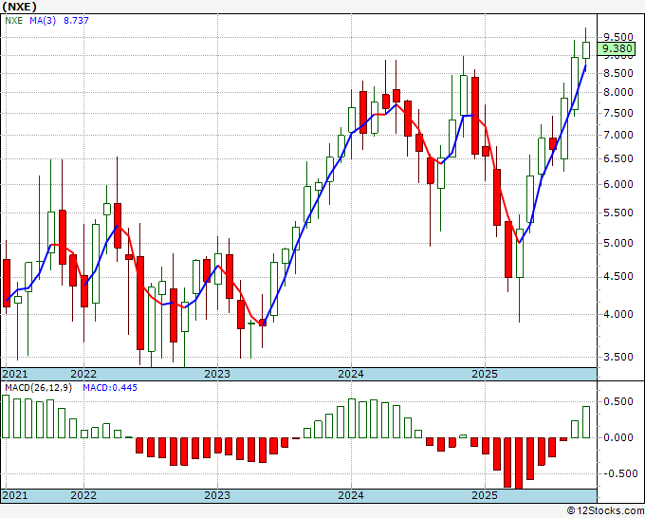645x518 pixels.
Task: Click the latest candlestick near 9.380
Action: coord(586,49)
